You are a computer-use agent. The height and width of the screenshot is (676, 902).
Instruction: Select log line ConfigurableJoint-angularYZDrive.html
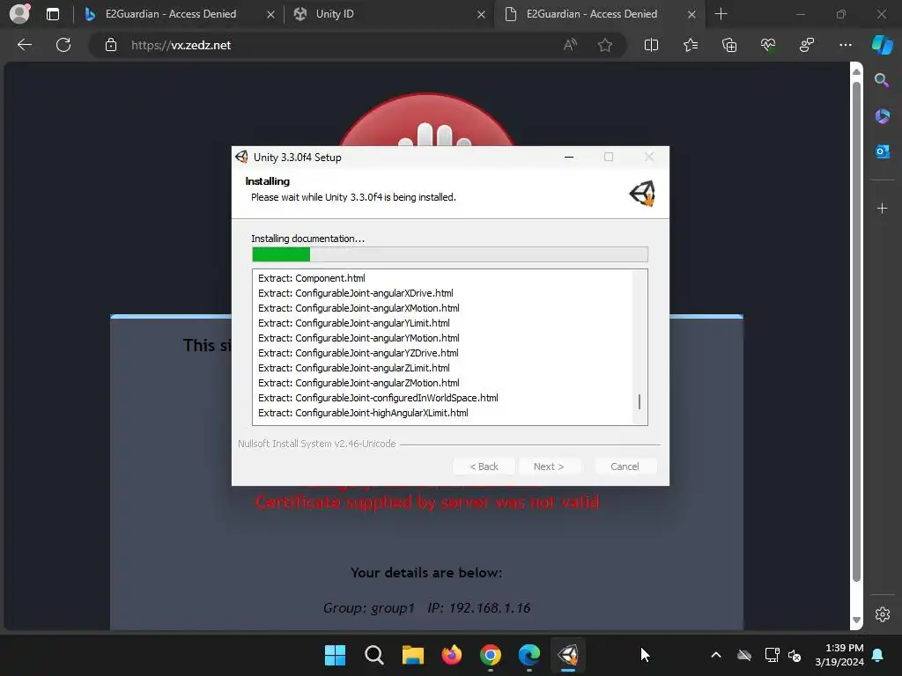pyautogui.click(x=358, y=353)
